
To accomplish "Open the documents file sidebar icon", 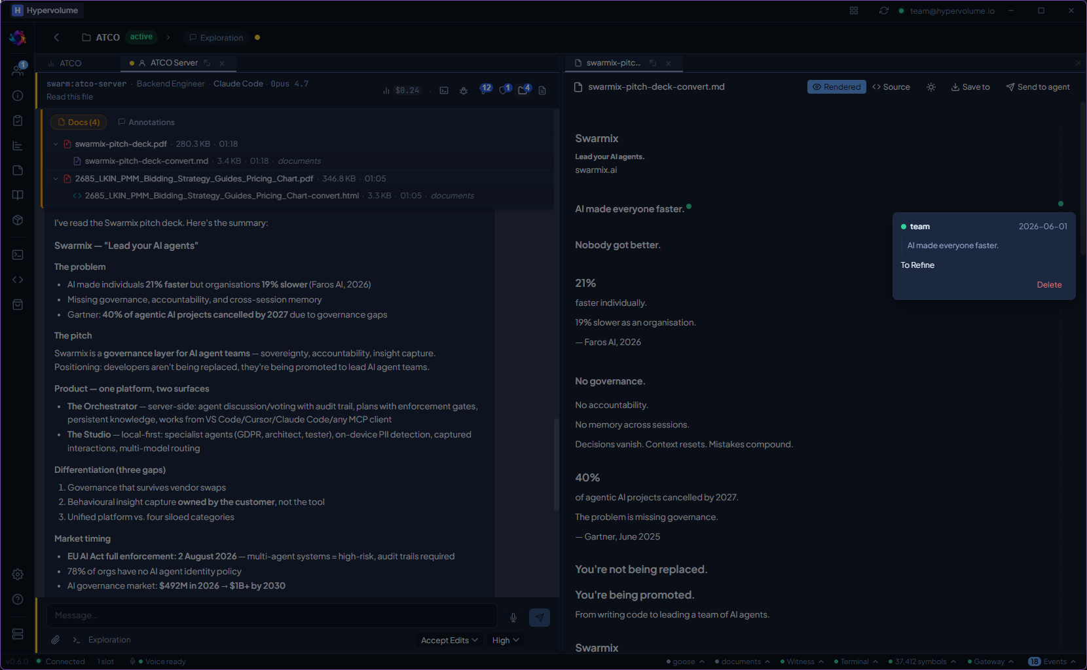I will pos(18,170).
